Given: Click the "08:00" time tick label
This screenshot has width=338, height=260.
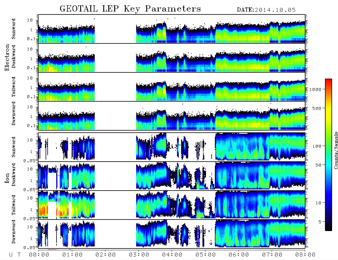Looking at the screenshot, I should pos(305,255).
